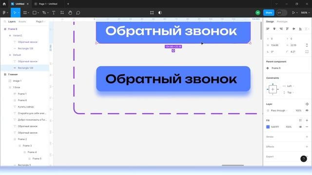
Task: Select the Variant2 layer
Action: point(18,35)
